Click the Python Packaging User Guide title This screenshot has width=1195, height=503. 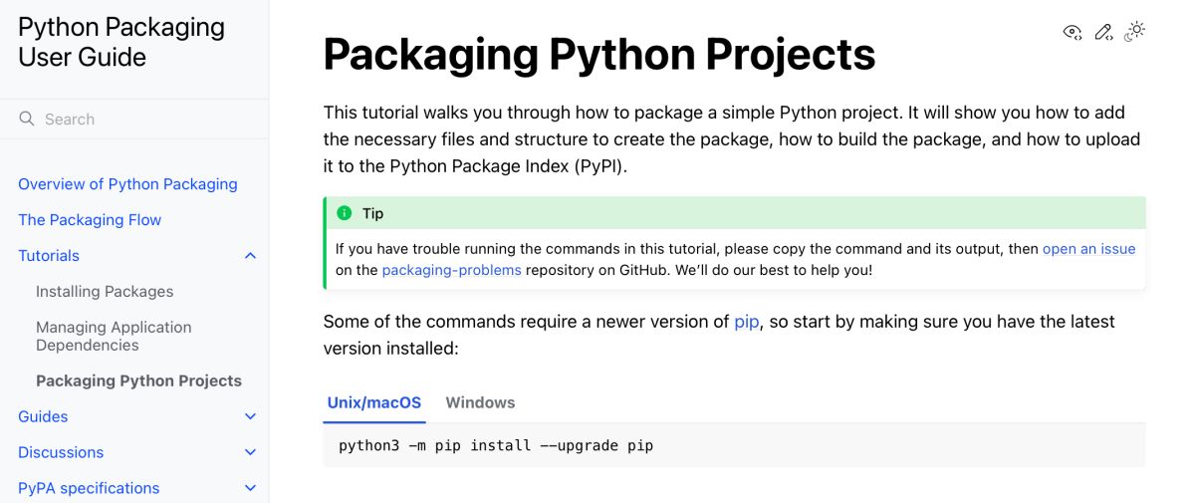tap(121, 42)
